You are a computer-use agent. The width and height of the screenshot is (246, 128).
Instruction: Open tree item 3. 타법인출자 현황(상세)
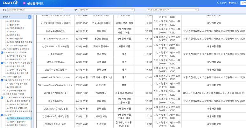[x=17, y=125]
